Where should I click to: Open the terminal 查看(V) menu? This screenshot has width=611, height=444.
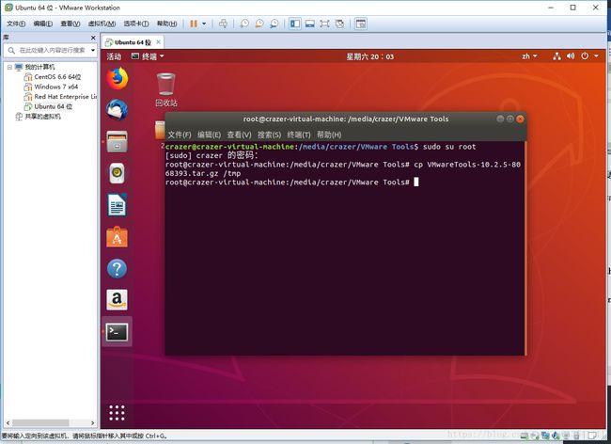240,135
